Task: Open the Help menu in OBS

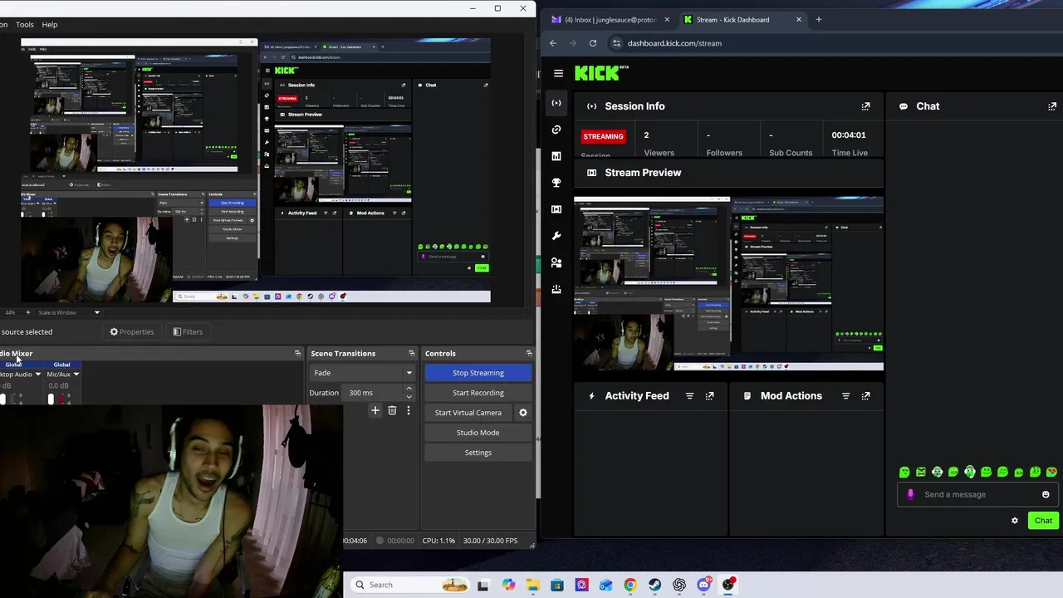Action: (50, 24)
